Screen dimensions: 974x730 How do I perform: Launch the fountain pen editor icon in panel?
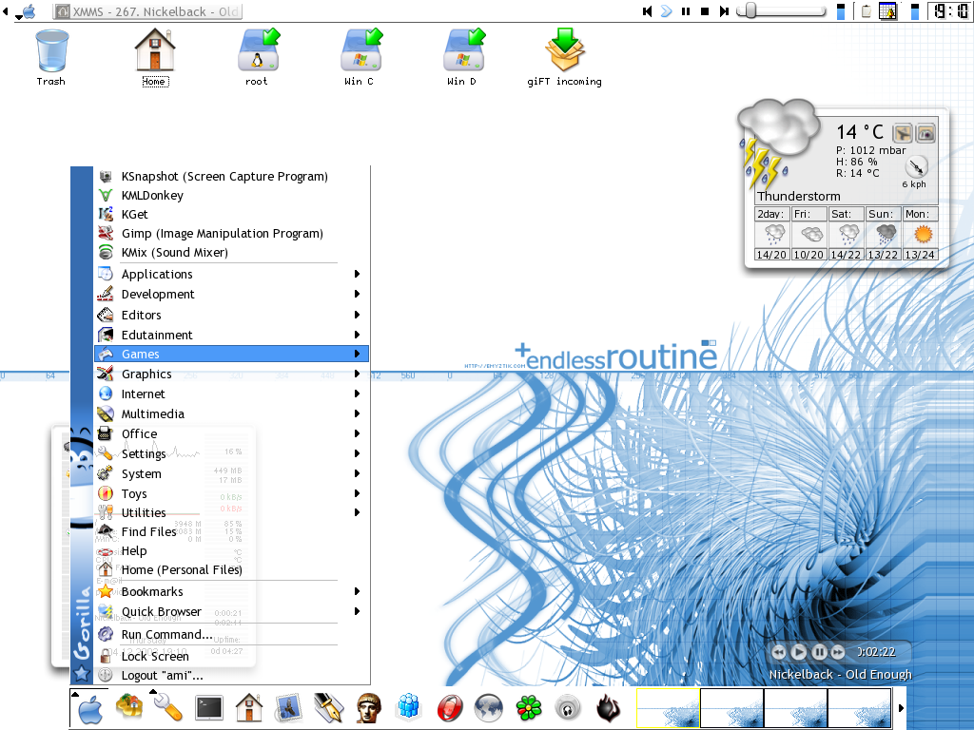[x=328, y=707]
